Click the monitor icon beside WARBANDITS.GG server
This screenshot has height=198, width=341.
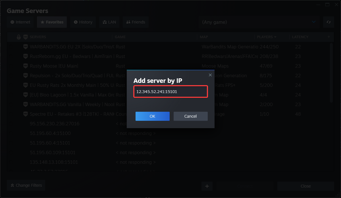click(25, 46)
